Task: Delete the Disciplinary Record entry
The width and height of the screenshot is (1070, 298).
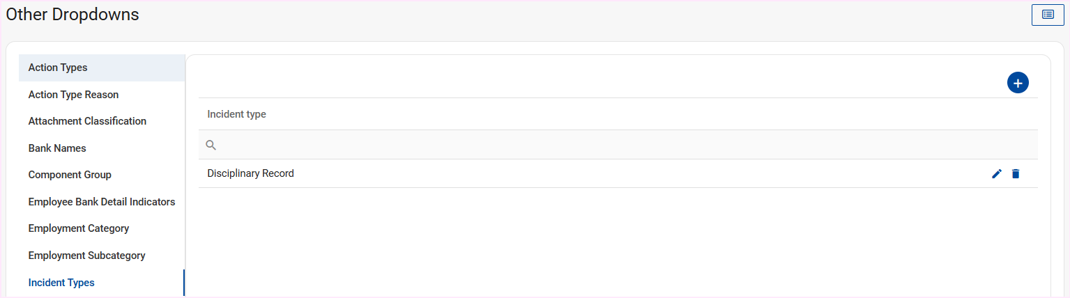Action: pyautogui.click(x=1016, y=174)
